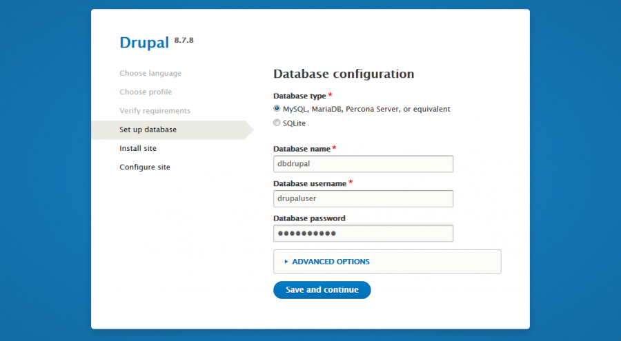Click the MySQL, MariaDB, Percona Server label text

366,109
